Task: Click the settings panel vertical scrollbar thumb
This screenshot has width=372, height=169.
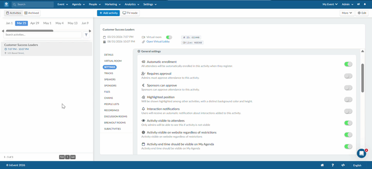Action: click(x=362, y=78)
